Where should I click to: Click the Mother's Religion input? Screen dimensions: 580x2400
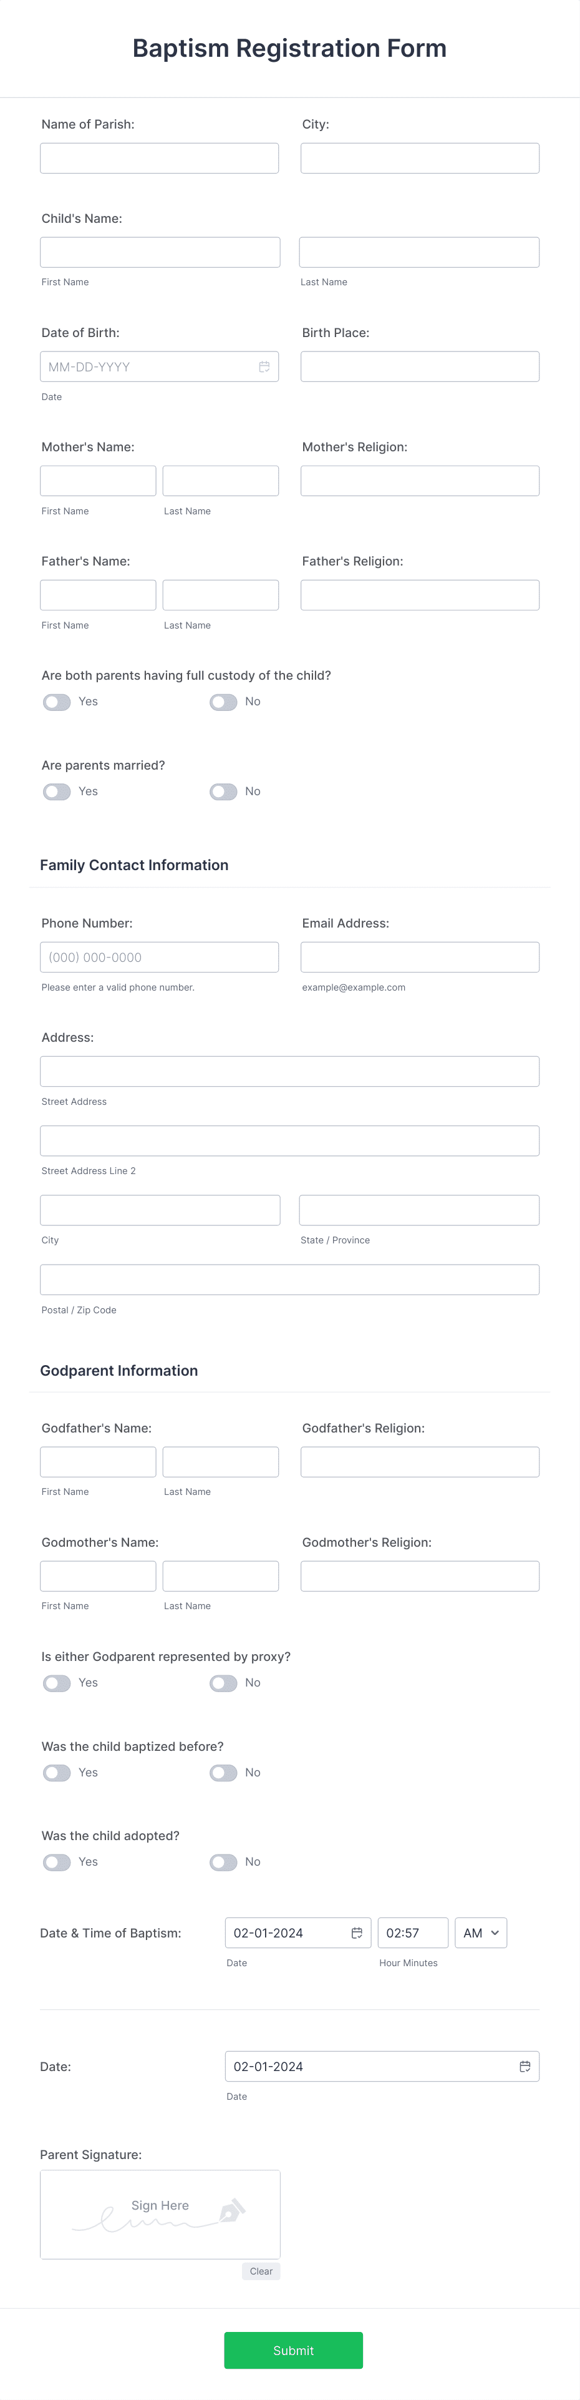(419, 480)
